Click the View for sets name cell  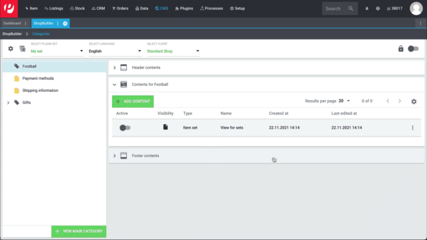pyautogui.click(x=232, y=127)
